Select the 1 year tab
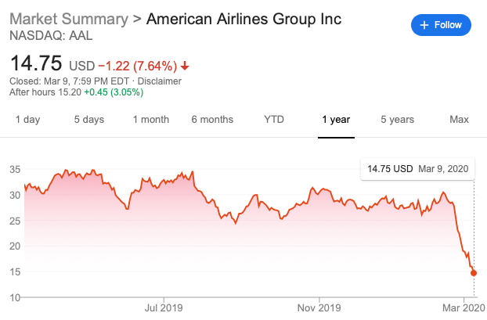 point(336,120)
